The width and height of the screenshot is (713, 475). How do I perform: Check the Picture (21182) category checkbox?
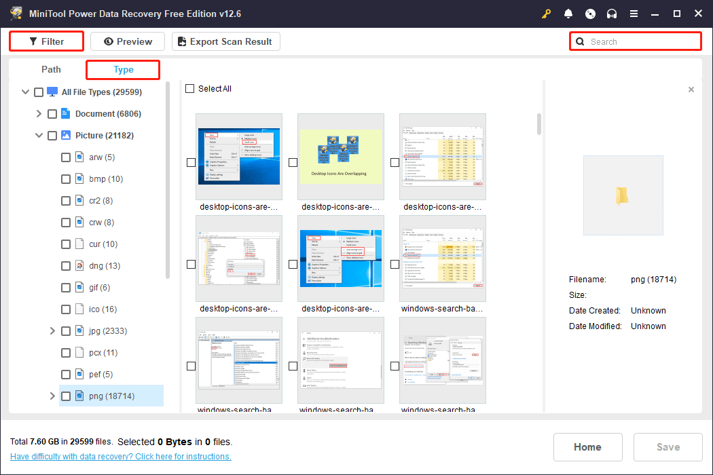[52, 135]
